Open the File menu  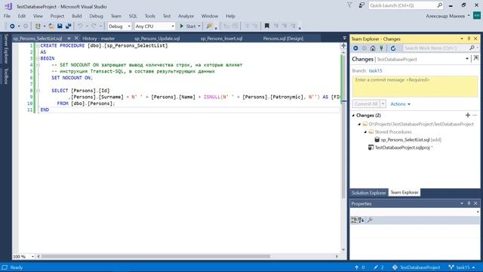(7, 16)
